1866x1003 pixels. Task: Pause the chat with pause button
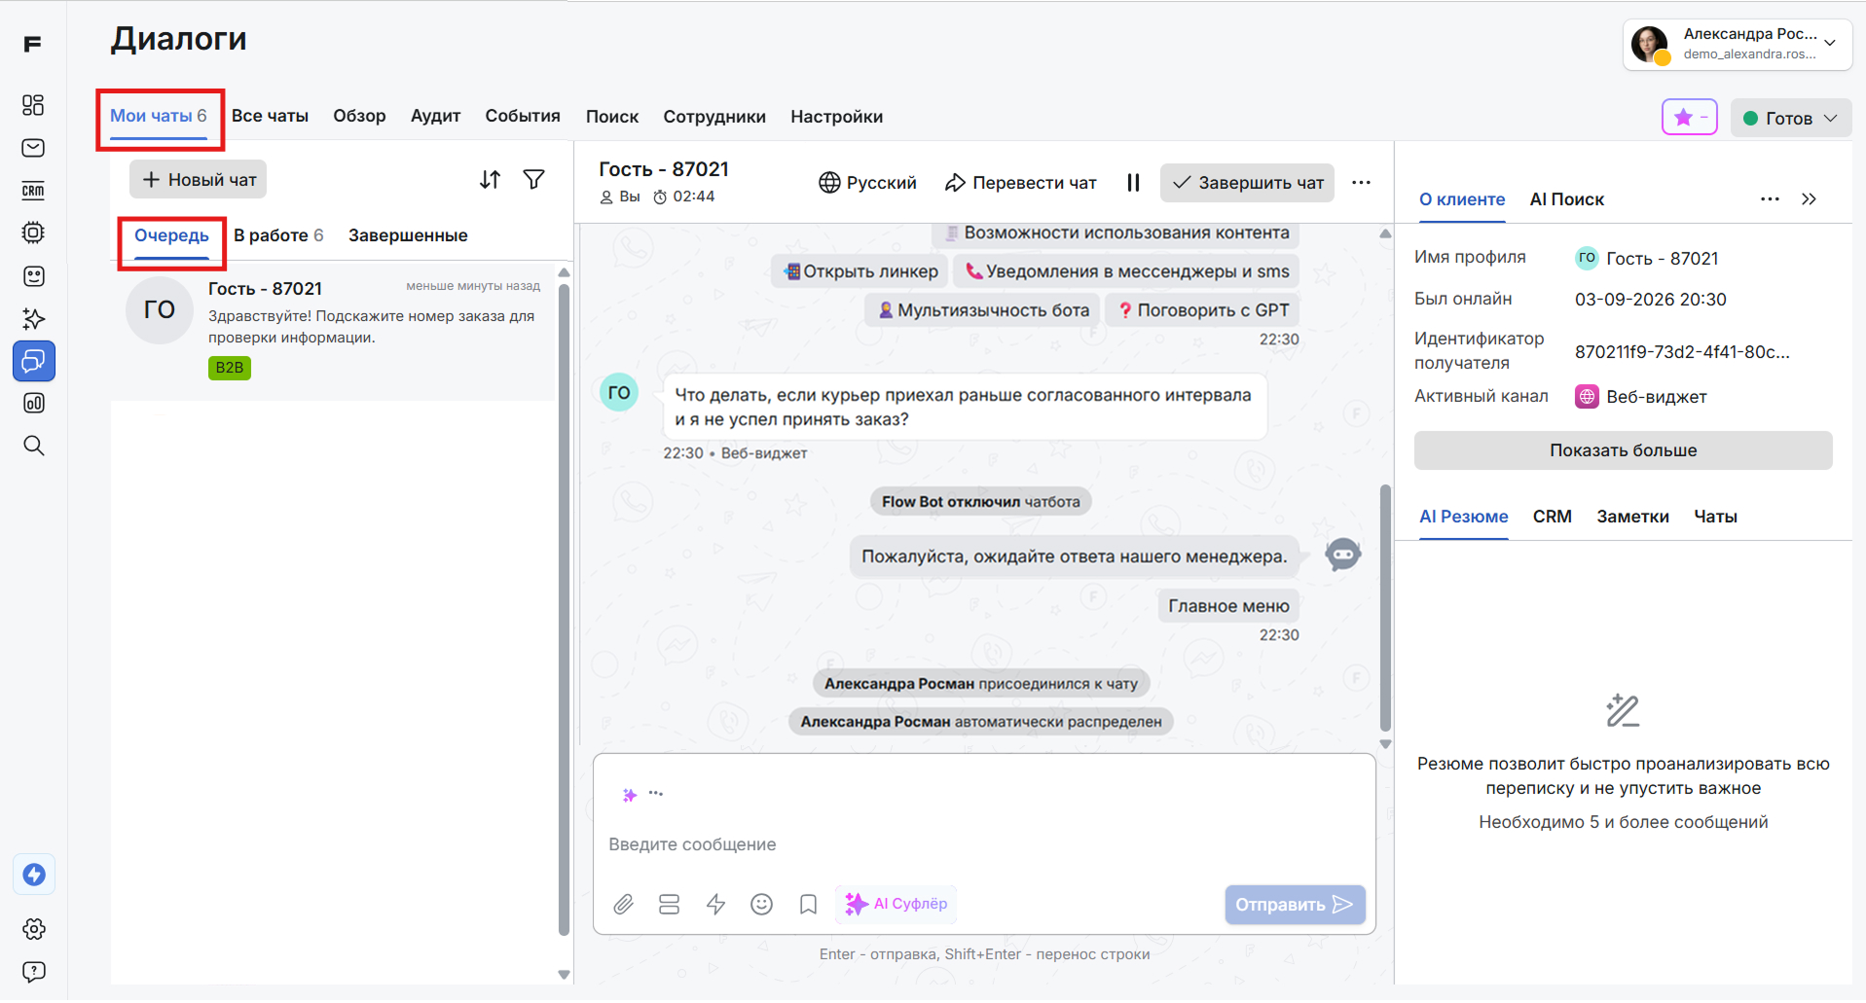point(1133,183)
